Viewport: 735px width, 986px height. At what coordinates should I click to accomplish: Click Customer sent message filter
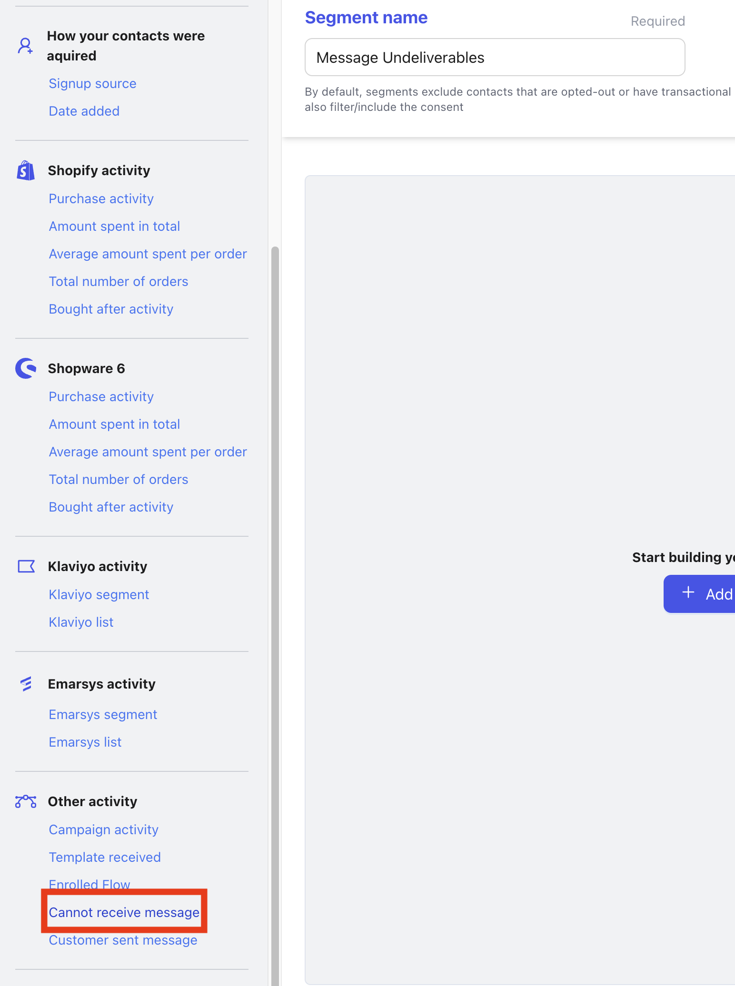click(123, 940)
